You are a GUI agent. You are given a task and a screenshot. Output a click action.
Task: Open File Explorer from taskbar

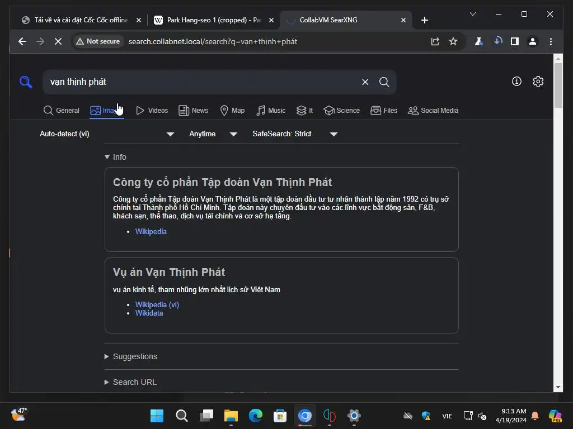[x=231, y=416]
